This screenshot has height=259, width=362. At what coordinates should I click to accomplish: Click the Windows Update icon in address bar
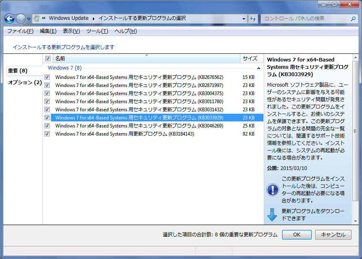coord(36,19)
